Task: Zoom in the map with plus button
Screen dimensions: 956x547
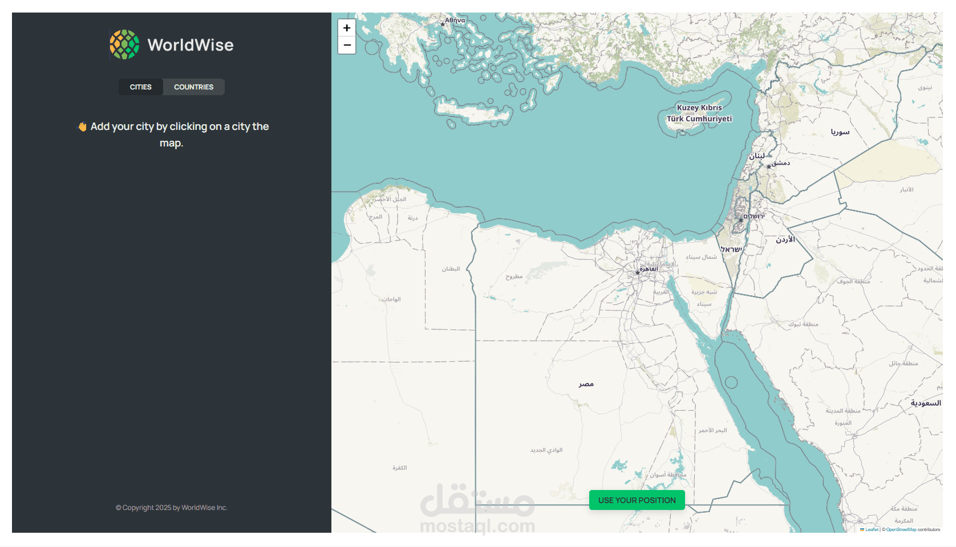Action: tap(347, 28)
